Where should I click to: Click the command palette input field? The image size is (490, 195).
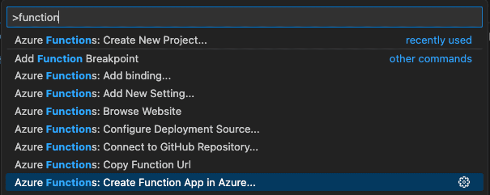coord(221,17)
